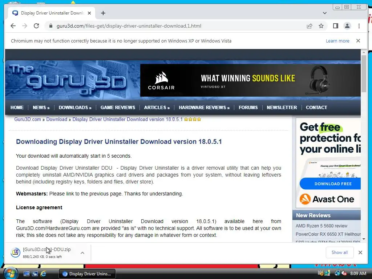
Task: Open the tab search dropdown
Action: [x=324, y=13]
